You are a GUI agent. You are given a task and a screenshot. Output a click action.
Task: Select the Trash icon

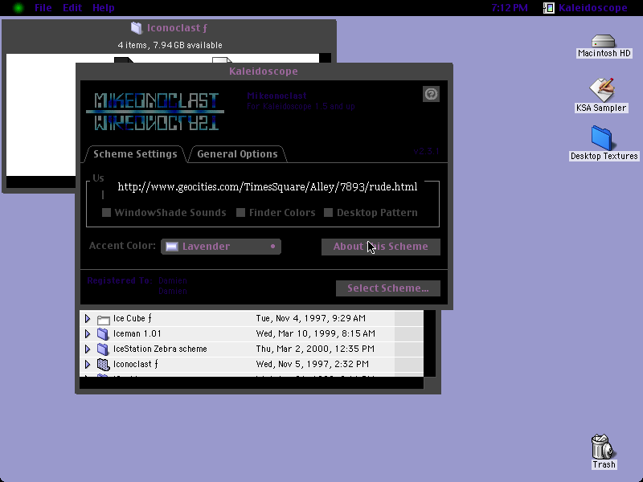[x=603, y=447]
